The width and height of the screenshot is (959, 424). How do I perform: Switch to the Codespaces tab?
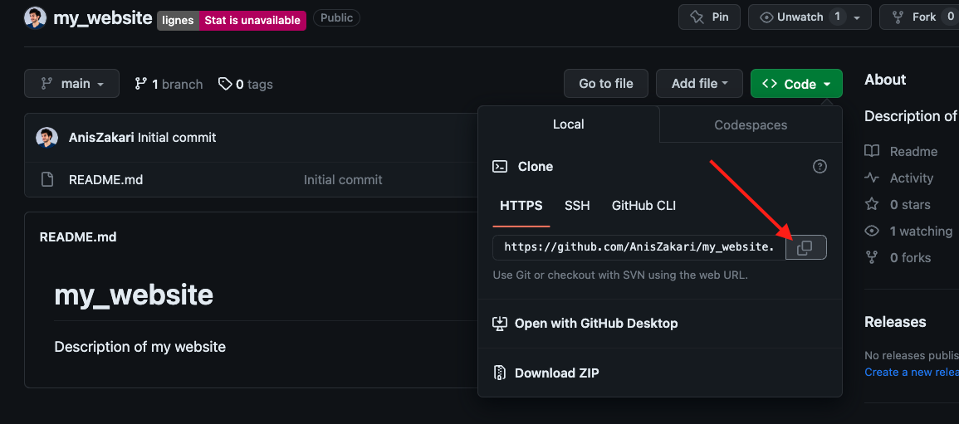(x=751, y=124)
